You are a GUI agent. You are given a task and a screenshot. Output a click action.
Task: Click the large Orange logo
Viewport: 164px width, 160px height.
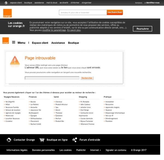(7, 13)
